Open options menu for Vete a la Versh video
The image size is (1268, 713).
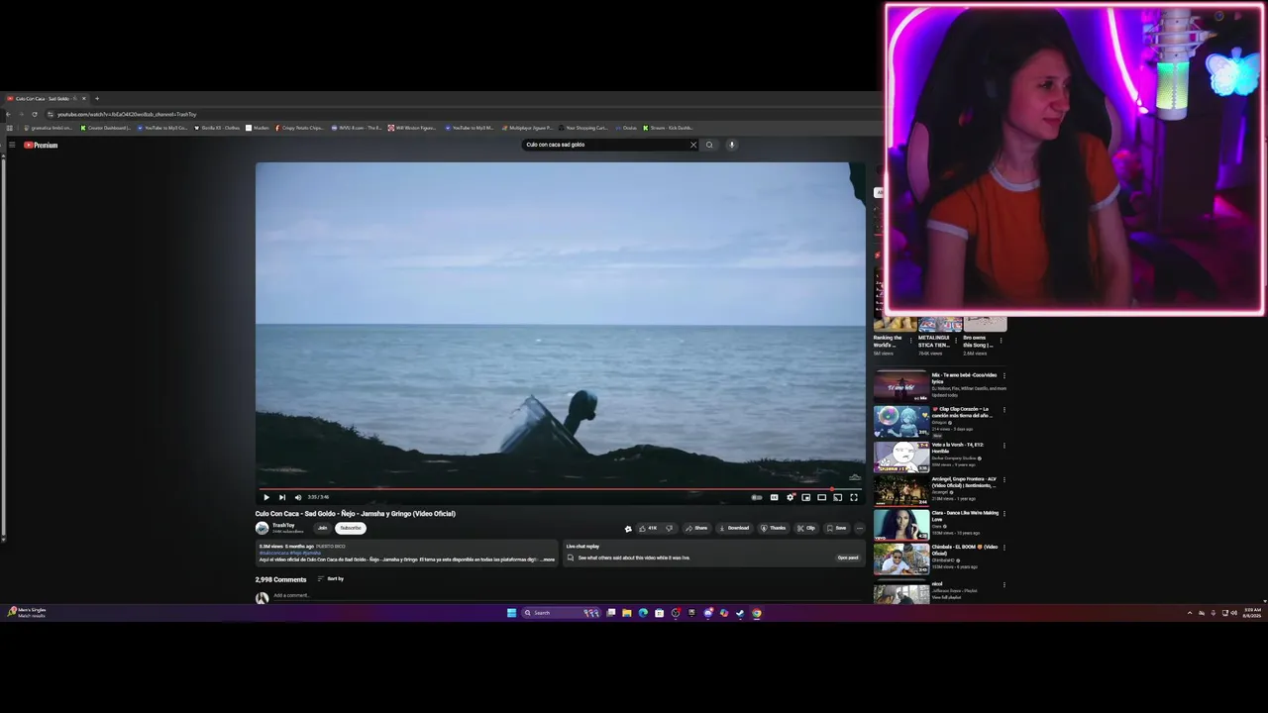click(x=1004, y=446)
